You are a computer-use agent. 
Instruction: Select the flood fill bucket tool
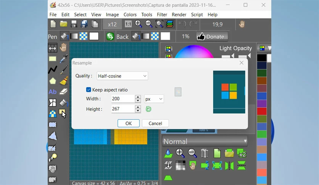point(63,103)
